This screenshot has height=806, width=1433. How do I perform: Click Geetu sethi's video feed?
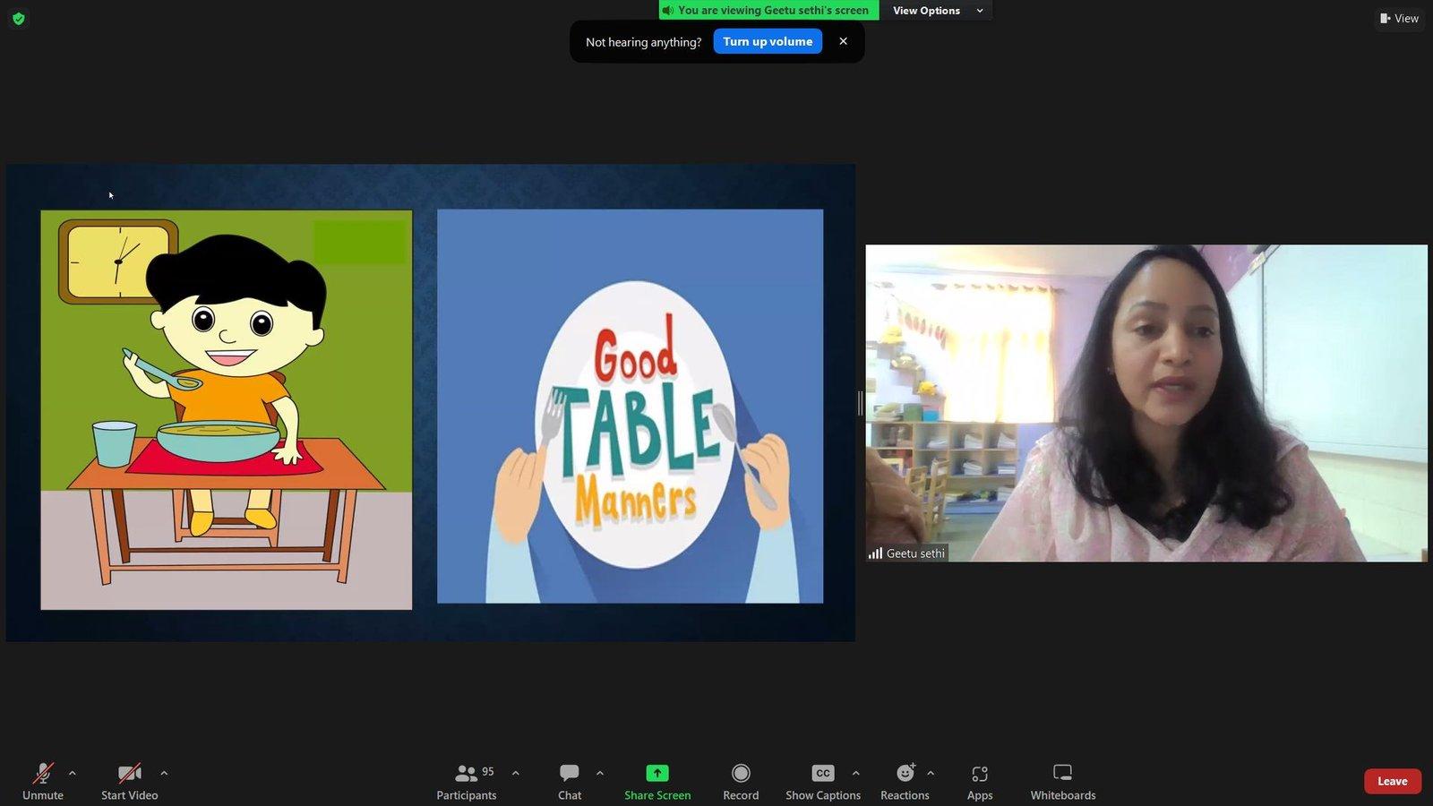[1146, 403]
